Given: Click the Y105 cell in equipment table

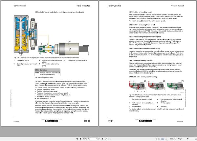Looking at the screenshot, I should tap(37, 73).
